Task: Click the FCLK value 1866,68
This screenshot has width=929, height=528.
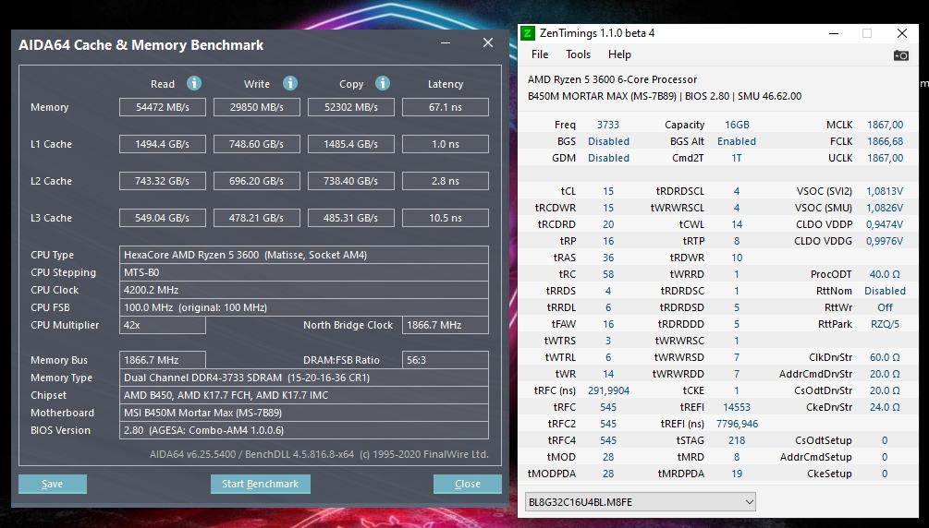Action: tap(886, 141)
